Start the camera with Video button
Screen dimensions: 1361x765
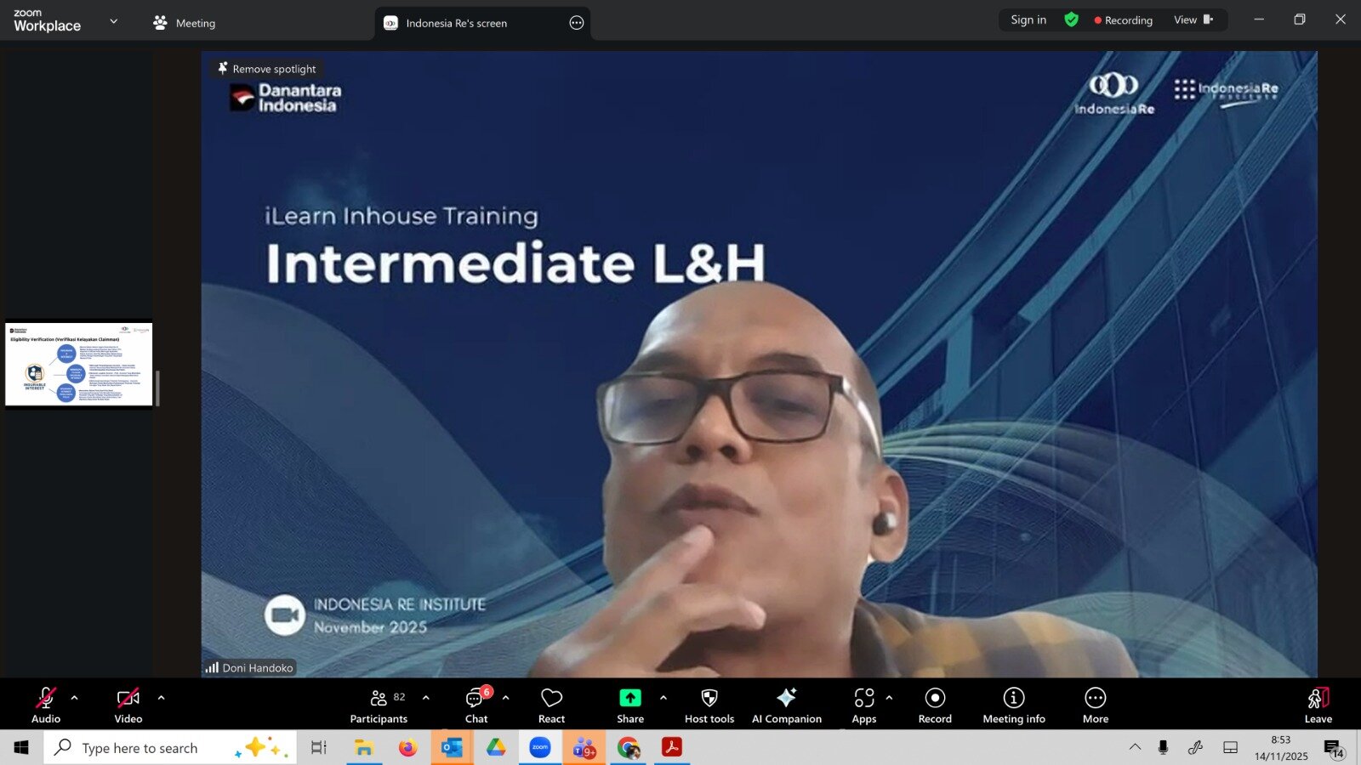click(x=128, y=705)
